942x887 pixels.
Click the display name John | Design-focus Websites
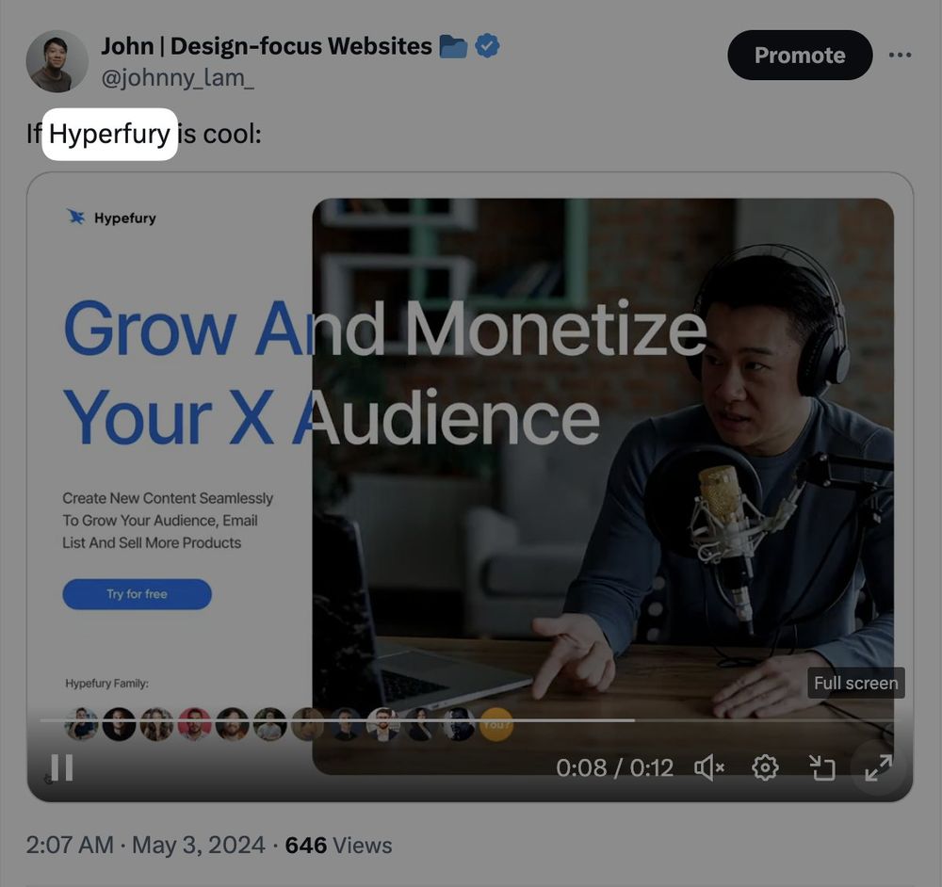267,46
